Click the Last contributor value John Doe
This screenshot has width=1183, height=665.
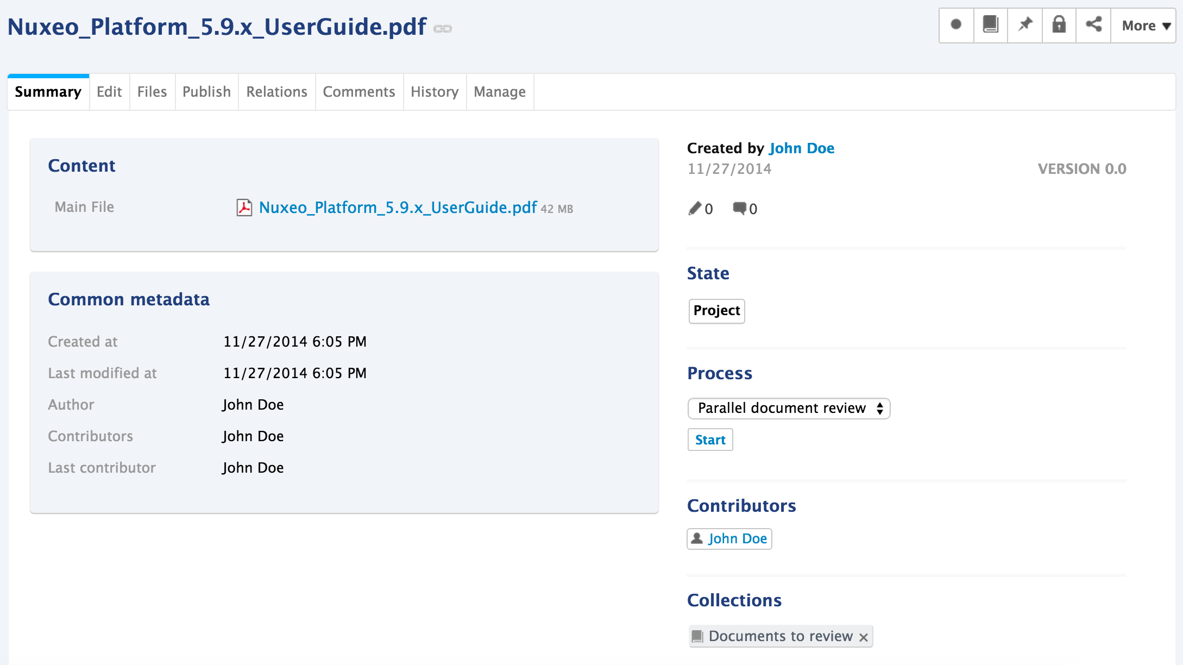point(253,468)
